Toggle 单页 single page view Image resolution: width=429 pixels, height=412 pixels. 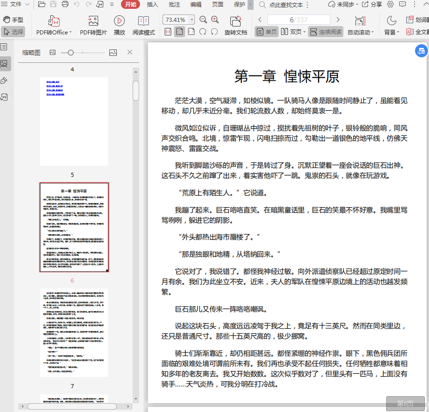point(267,32)
